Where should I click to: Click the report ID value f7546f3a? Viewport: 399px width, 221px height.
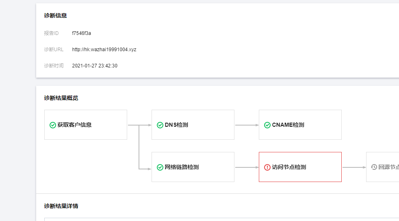tap(81, 33)
